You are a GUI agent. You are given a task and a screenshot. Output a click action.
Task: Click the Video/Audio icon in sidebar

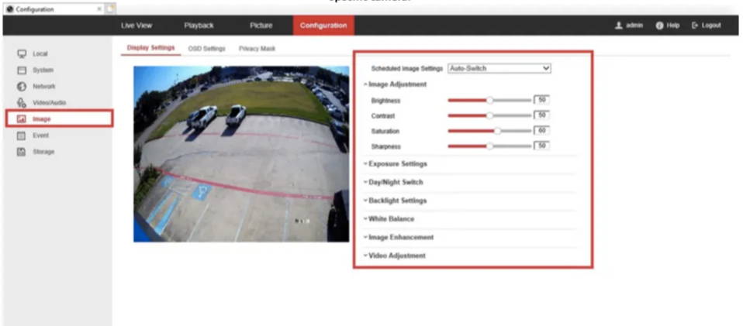pos(21,103)
